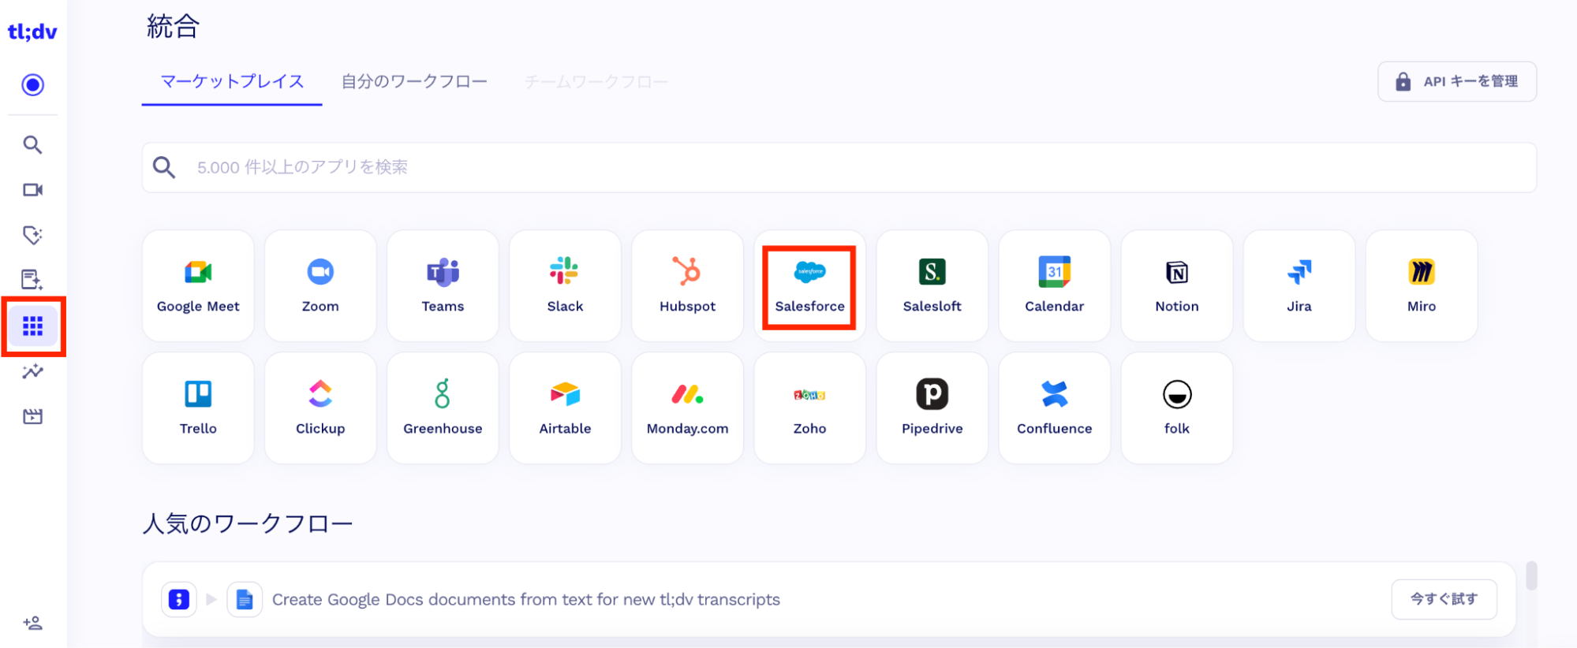
Task: Click the API キーを管理 button
Action: 1456,82
